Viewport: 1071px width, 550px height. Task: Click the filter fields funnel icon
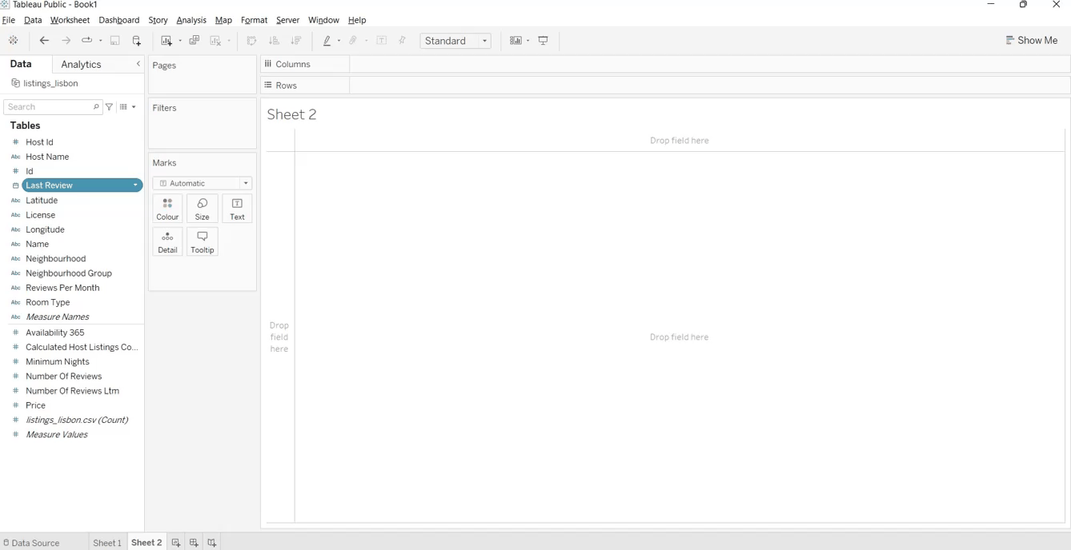tap(110, 107)
